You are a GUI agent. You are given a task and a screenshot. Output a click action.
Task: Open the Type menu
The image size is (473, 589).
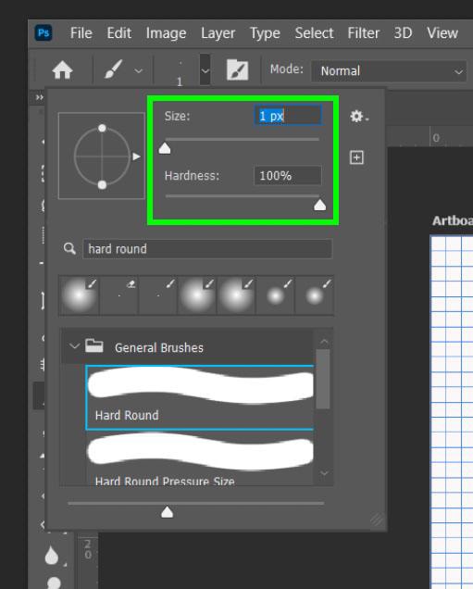(x=265, y=33)
